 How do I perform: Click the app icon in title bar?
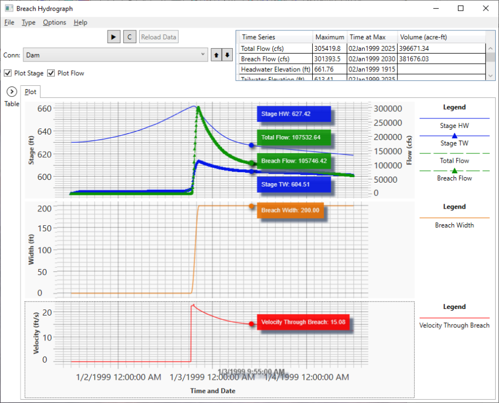tap(8, 8)
